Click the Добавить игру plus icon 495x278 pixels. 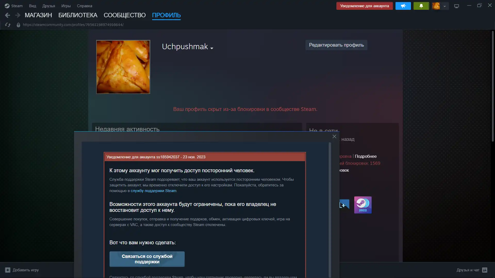pyautogui.click(x=8, y=270)
